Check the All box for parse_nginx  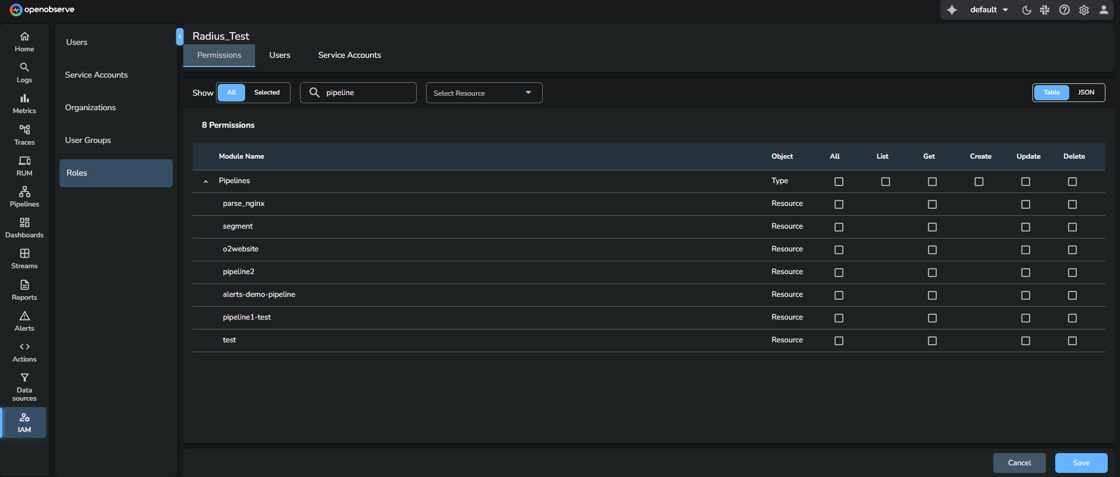pos(839,204)
